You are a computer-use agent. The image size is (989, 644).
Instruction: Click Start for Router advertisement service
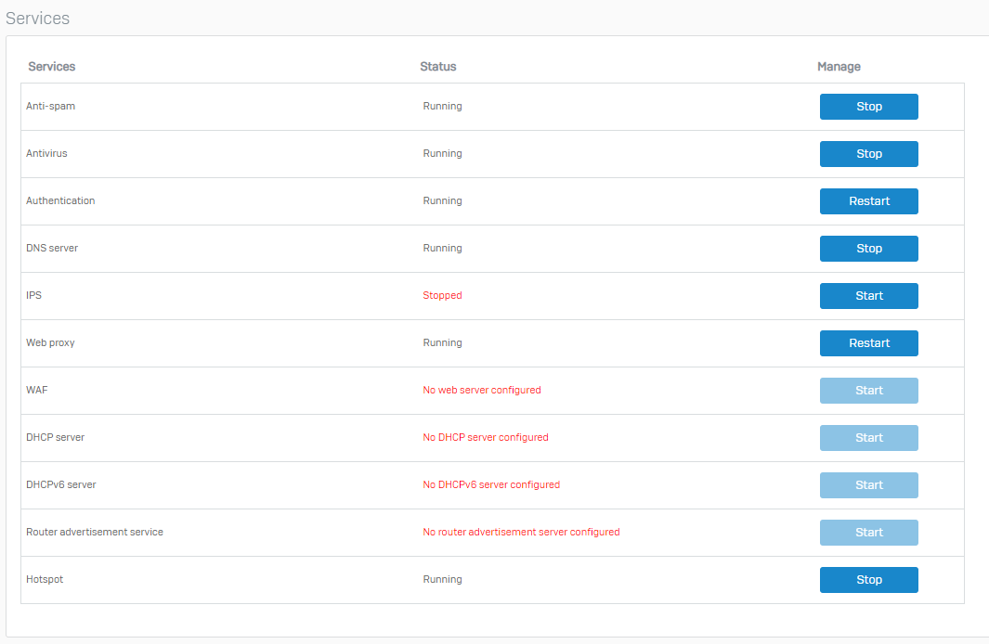(x=868, y=532)
